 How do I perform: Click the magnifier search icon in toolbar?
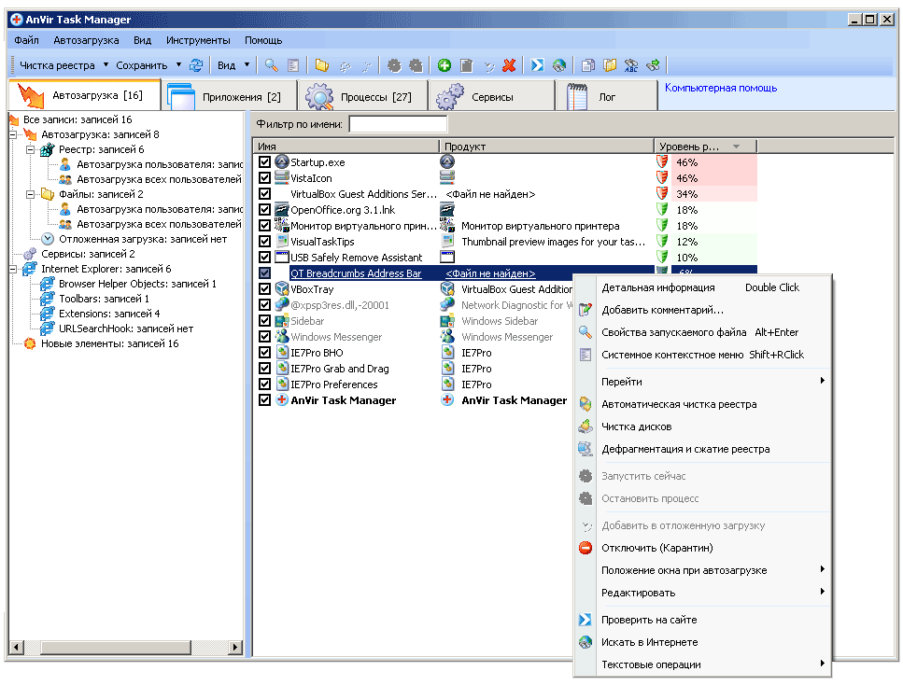272,65
